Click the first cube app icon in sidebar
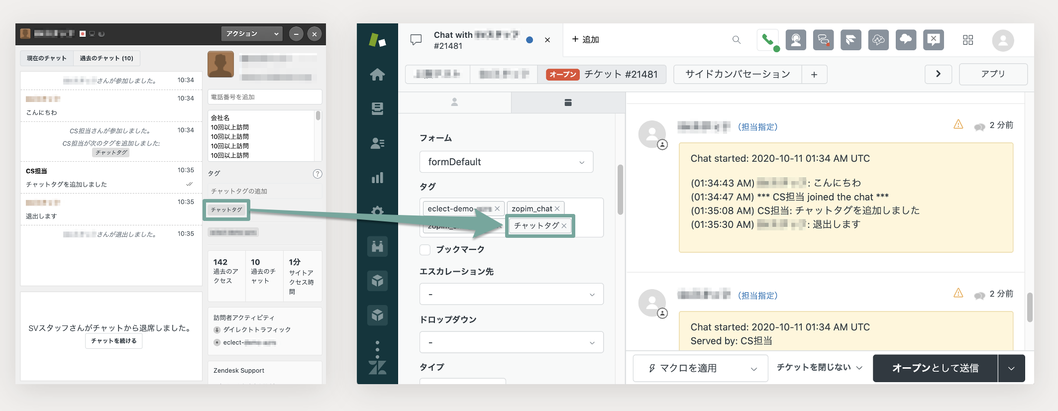Image resolution: width=1058 pixels, height=411 pixels. pos(377,281)
